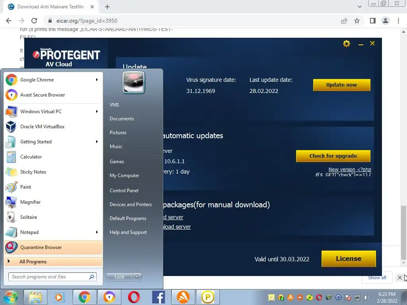Click Opera tray icon
This screenshot has height=305, width=407.
pyautogui.click(x=319, y=297)
